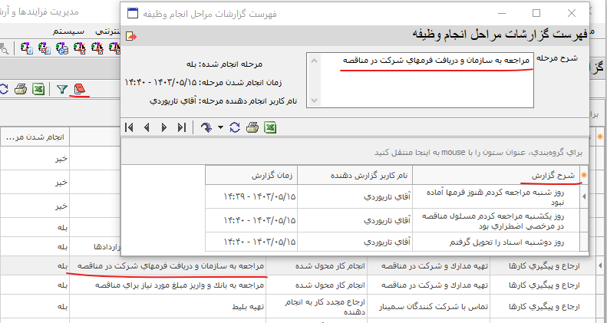Click Excel export icon in main window toolbar
Viewport: 607px width, 323px height.
coord(38,90)
